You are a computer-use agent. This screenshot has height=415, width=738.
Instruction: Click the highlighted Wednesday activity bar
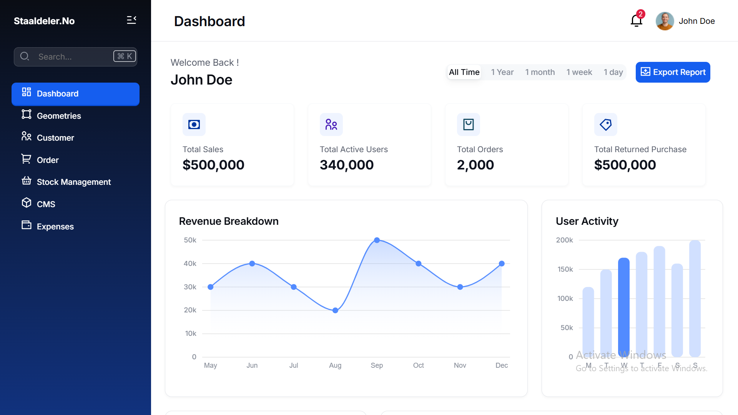(x=623, y=307)
